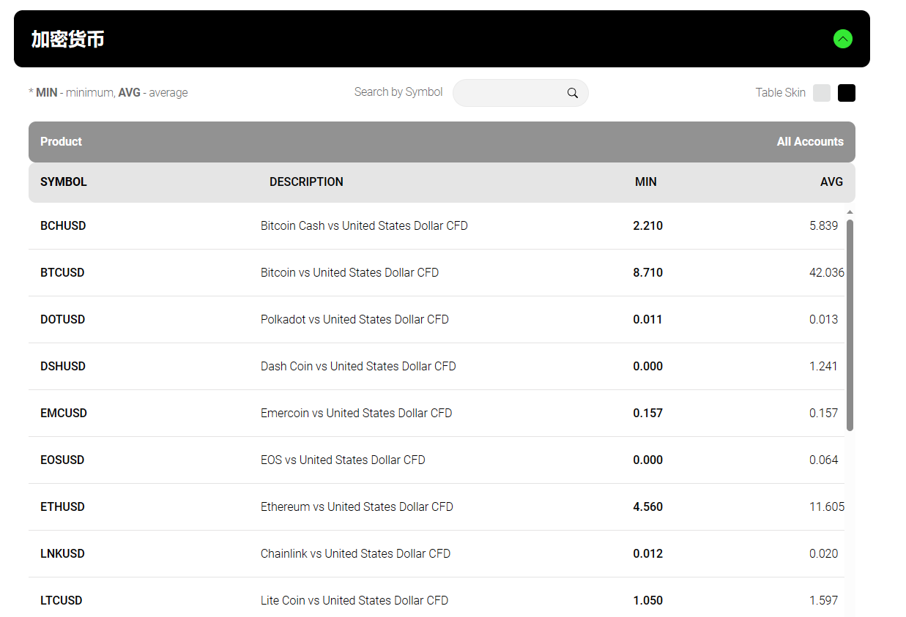Click LTCUSD min value 1.050
The width and height of the screenshot is (906, 617).
point(648,601)
